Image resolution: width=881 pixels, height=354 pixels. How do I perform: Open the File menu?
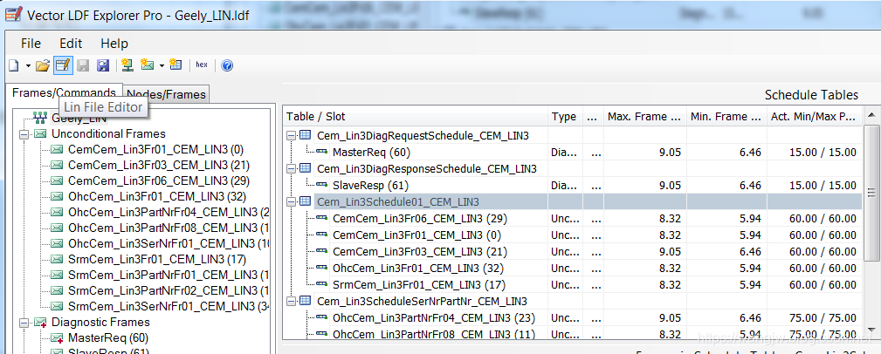(31, 44)
